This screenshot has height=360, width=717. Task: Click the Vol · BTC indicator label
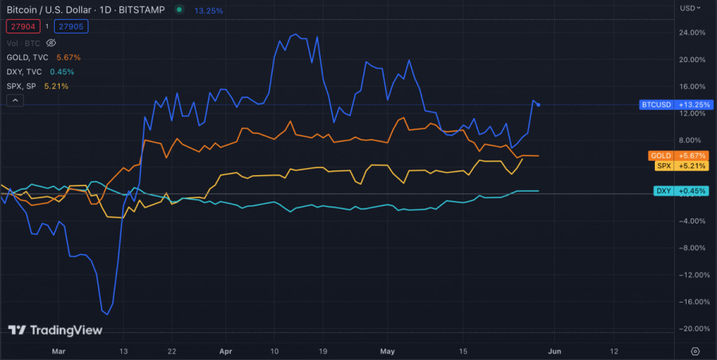click(23, 42)
